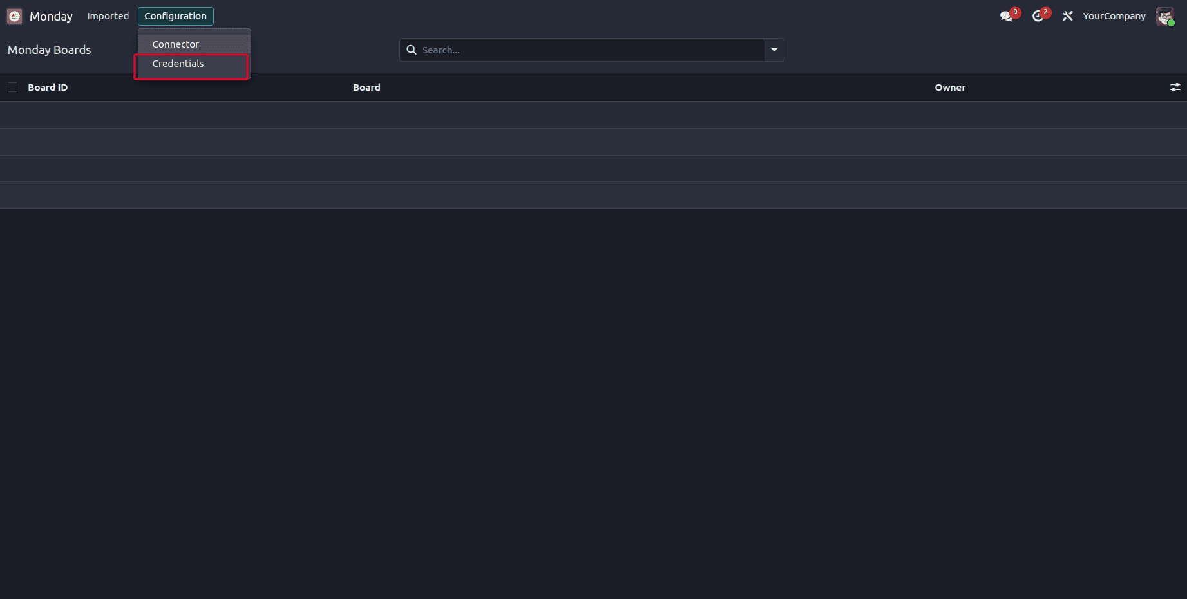
Task: Open the debug tools wrench icon
Action: point(1067,16)
